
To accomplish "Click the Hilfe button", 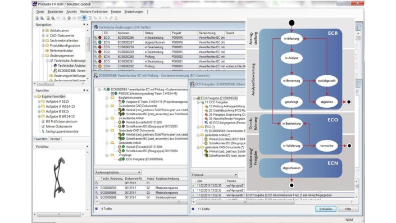I will (x=348, y=209).
